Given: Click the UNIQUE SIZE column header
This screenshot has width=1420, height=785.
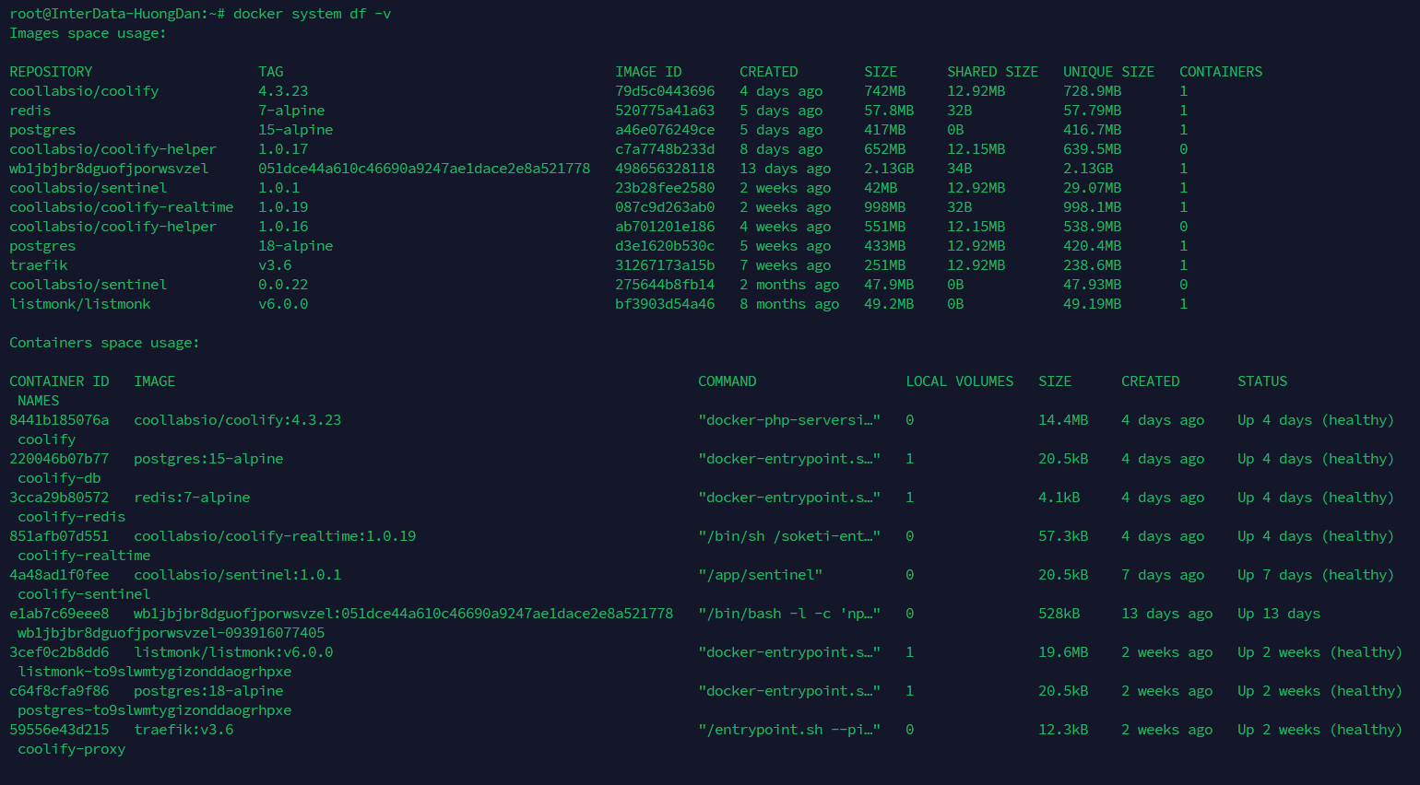Looking at the screenshot, I should [x=1108, y=72].
